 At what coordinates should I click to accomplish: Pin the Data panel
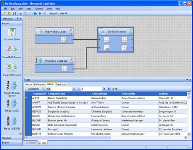tap(187, 80)
